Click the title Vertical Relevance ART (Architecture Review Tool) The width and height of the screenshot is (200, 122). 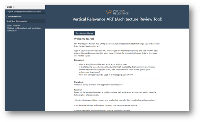[117, 19]
